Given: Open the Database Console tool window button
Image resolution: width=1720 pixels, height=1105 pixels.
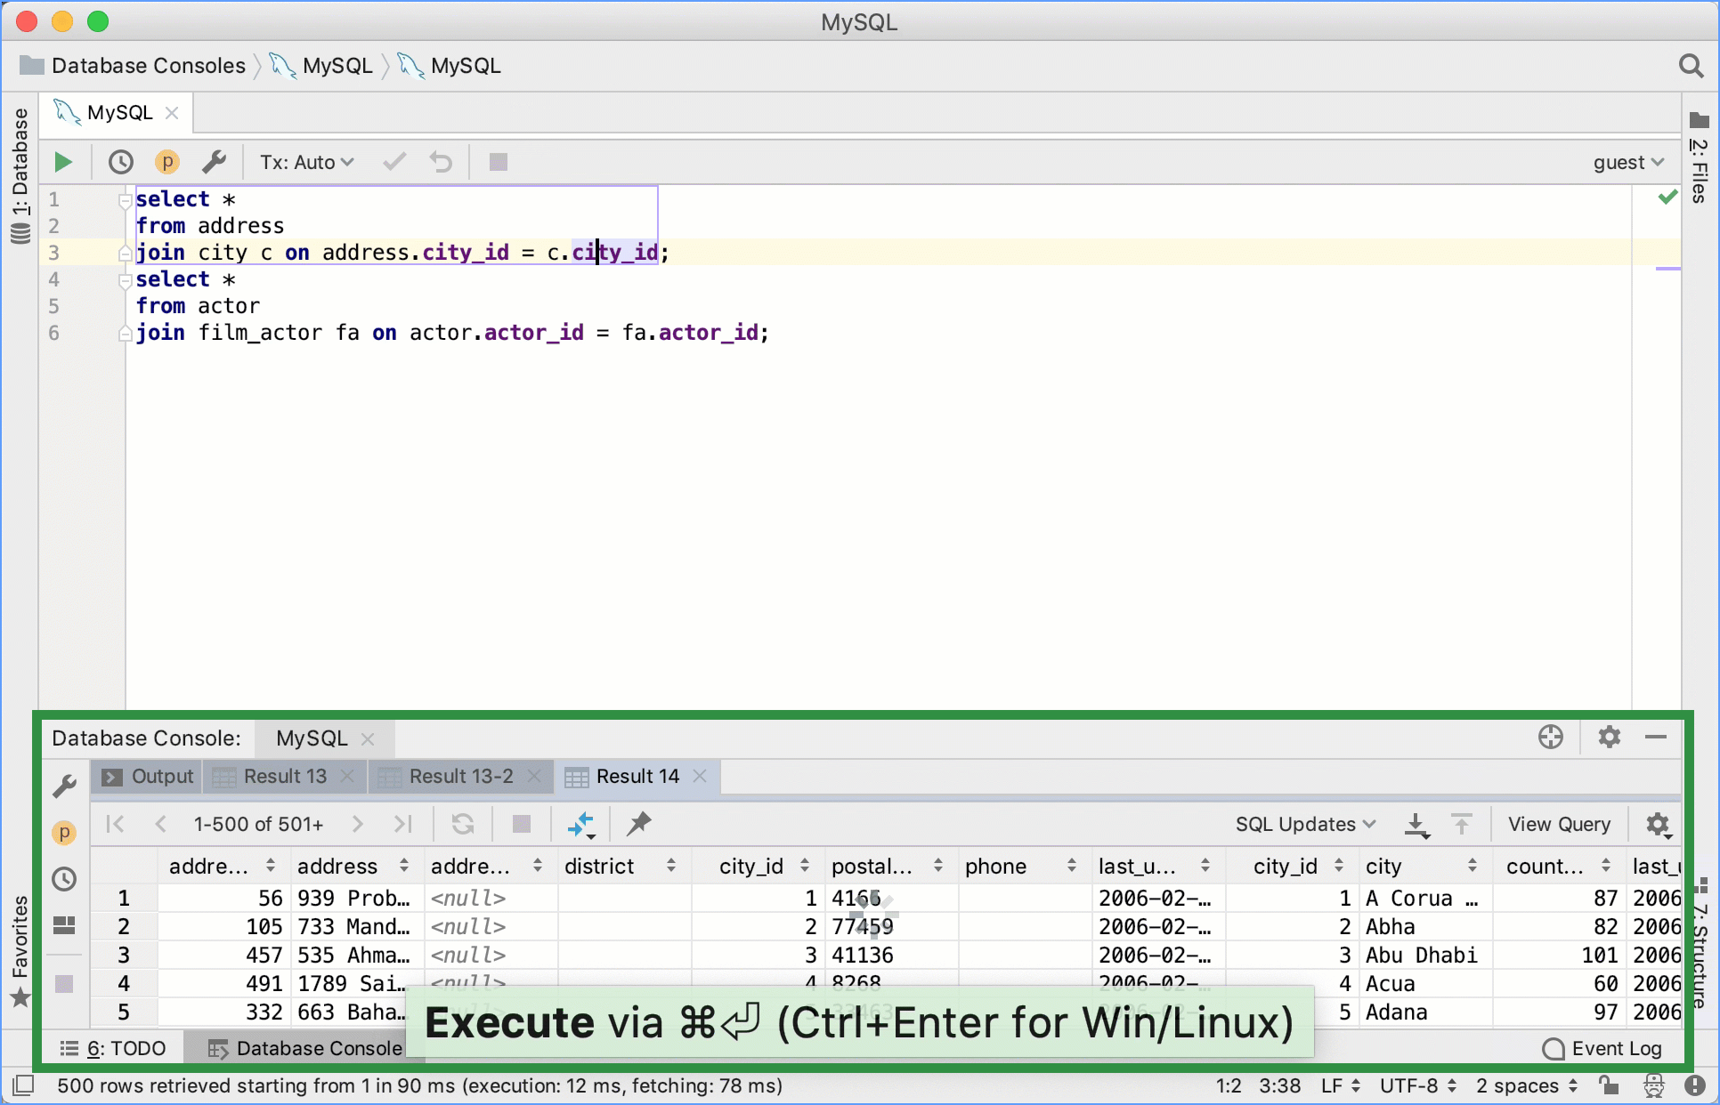Looking at the screenshot, I should 305,1048.
